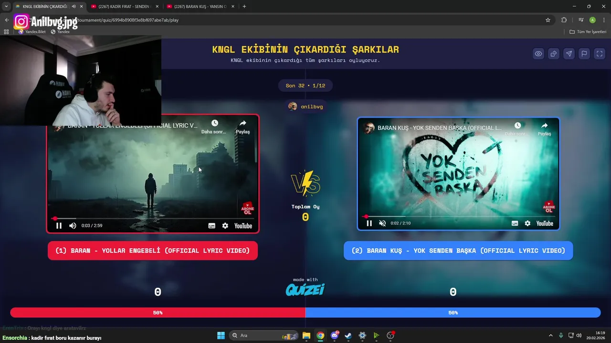Pause the Yok Senden Başka video
Screen dimensions: 611x343
click(x=369, y=223)
